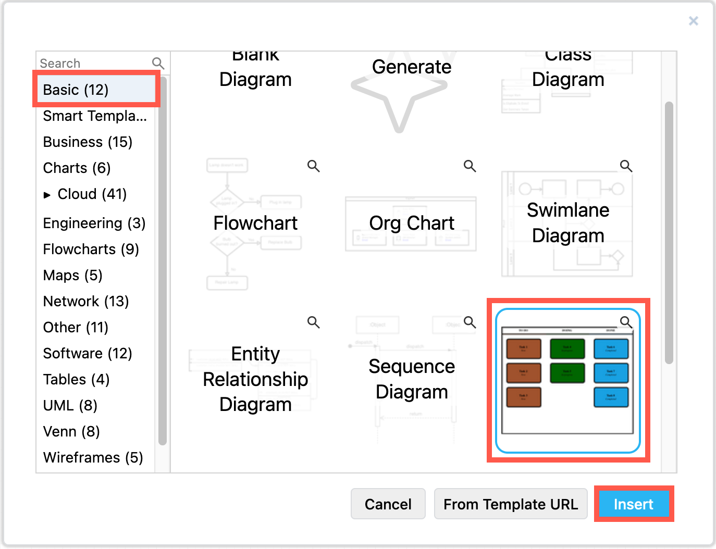Open the UML template category
This screenshot has width=716, height=549.
(70, 405)
